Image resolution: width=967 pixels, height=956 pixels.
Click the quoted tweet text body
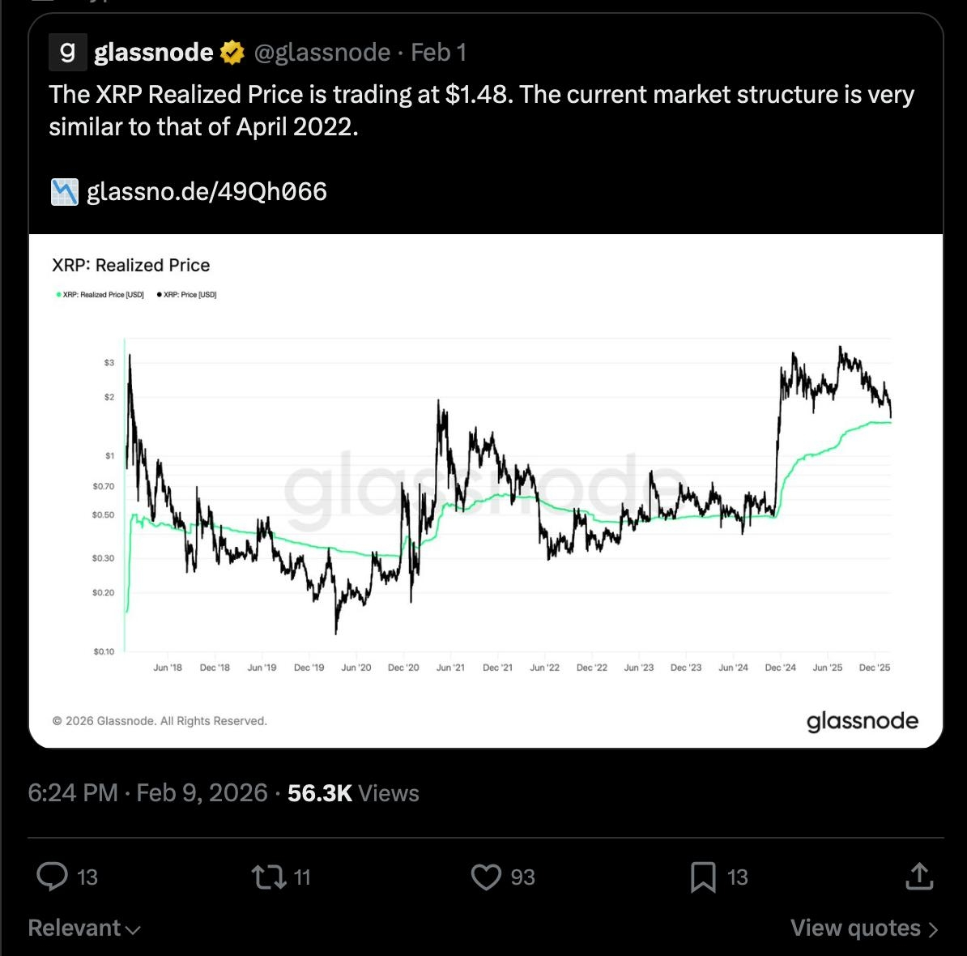[481, 110]
